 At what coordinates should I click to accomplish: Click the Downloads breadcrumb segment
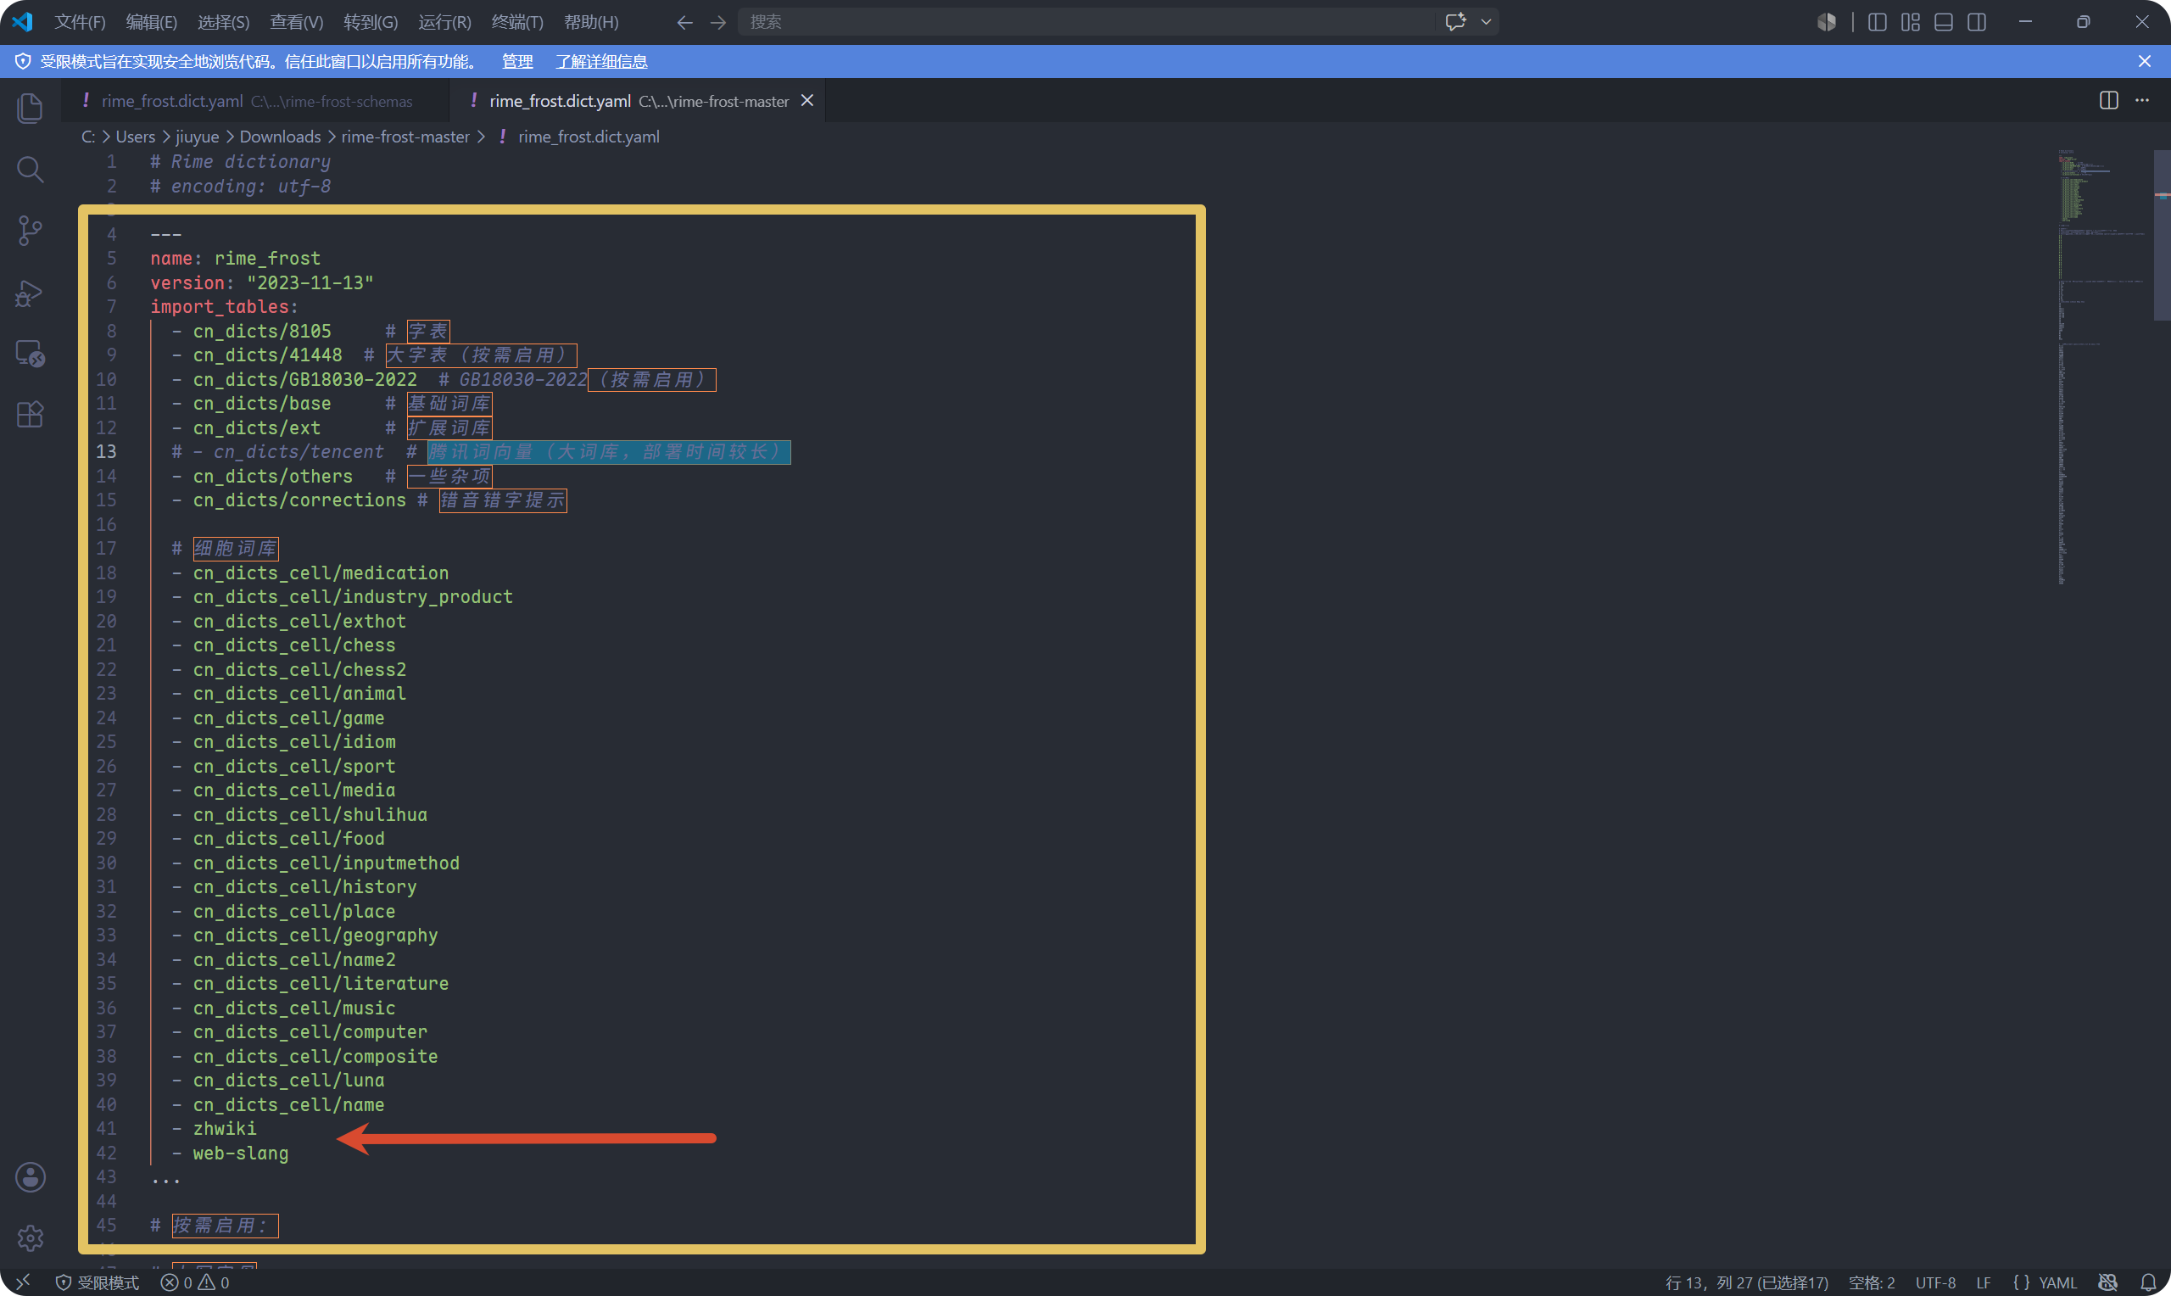point(280,137)
